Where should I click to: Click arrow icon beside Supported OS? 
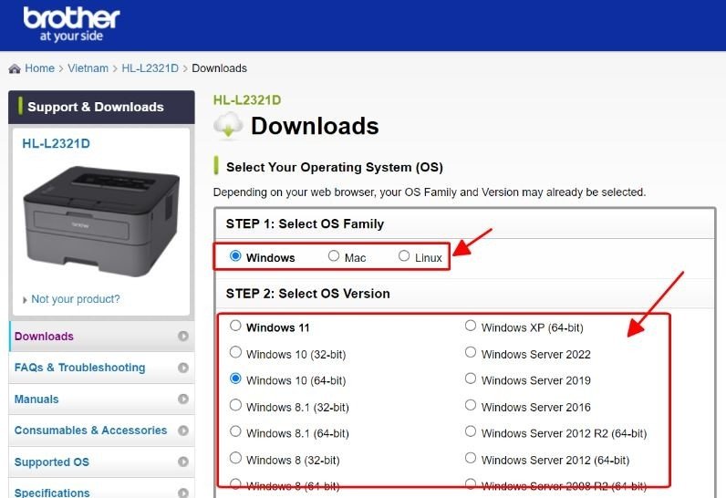coord(183,462)
